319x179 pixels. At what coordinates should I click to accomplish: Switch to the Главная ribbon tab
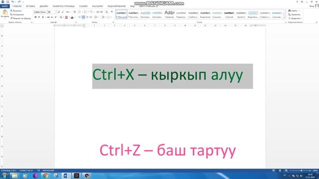point(17,6)
